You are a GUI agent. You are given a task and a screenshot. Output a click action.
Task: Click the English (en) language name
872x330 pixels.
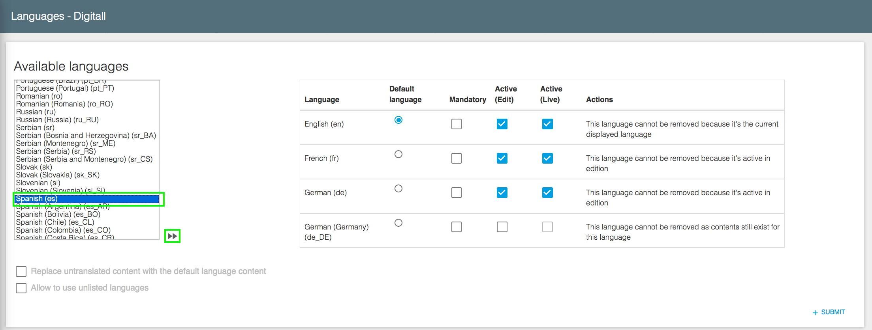tap(324, 124)
